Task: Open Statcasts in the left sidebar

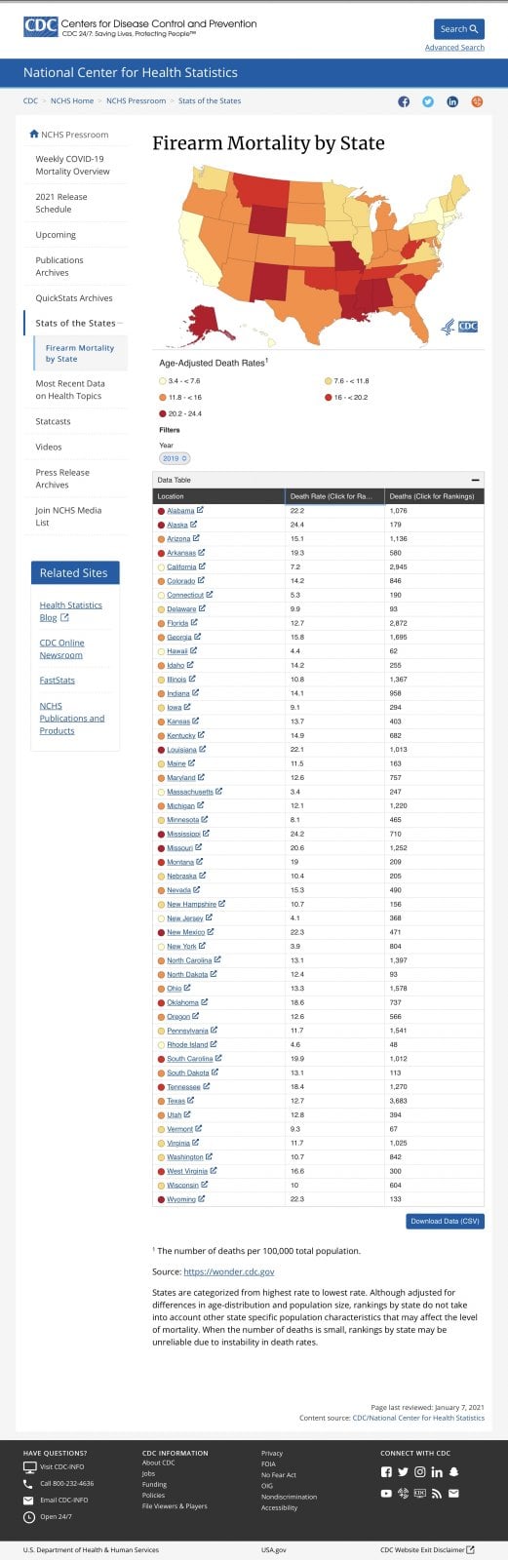Action: pyautogui.click(x=54, y=421)
